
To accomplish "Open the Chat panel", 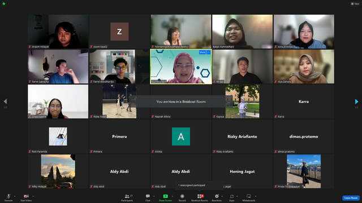I will point(148,197).
